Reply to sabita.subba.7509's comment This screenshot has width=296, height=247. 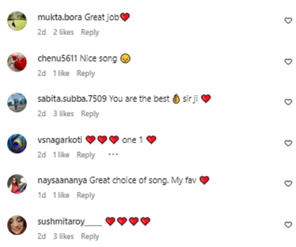coord(90,114)
